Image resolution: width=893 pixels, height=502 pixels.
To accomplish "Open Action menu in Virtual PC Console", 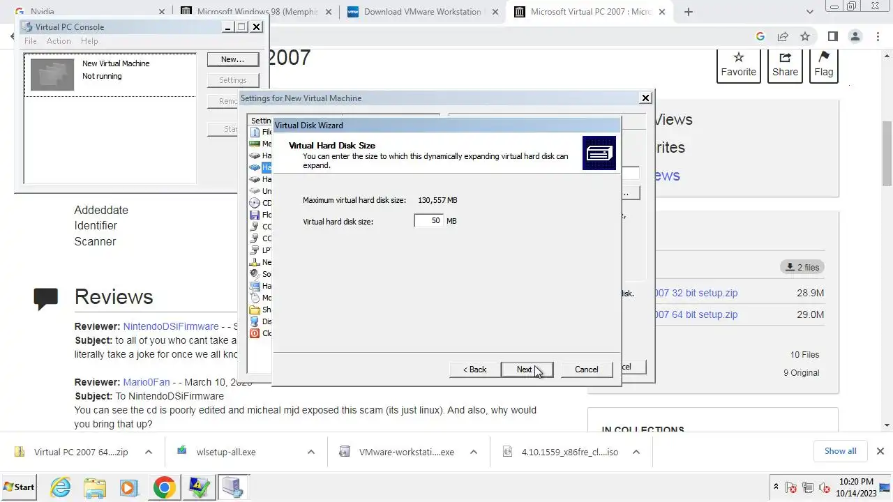I will point(59,41).
